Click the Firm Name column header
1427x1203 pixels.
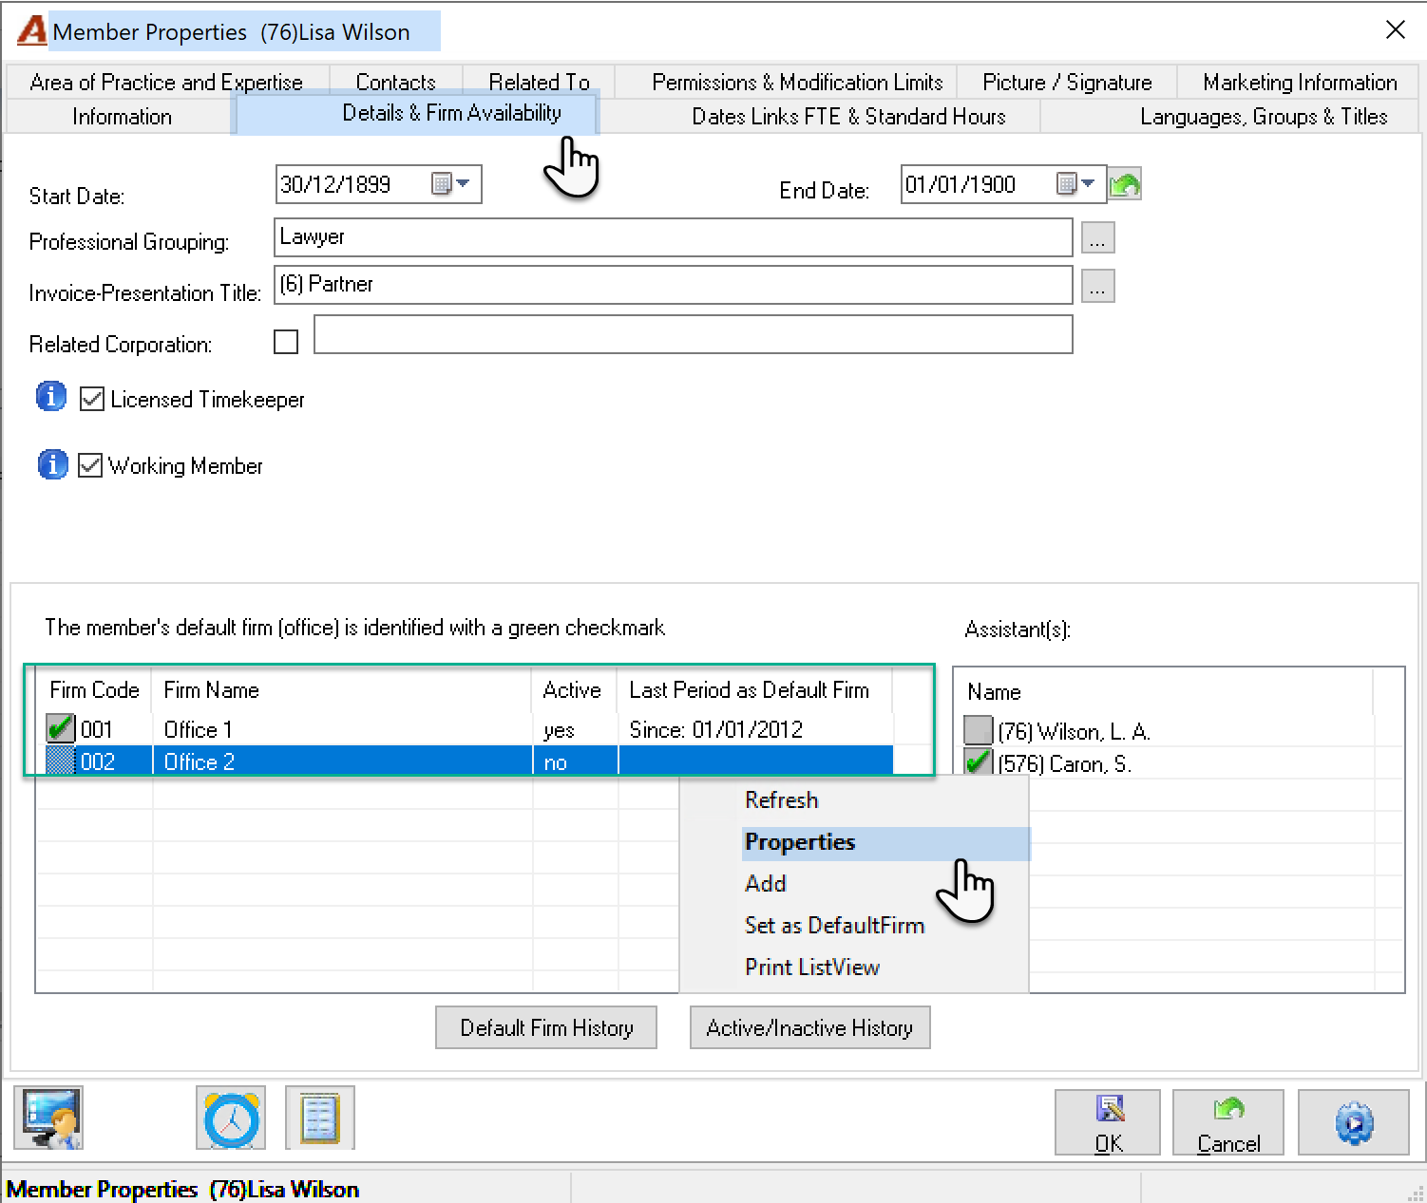342,690
